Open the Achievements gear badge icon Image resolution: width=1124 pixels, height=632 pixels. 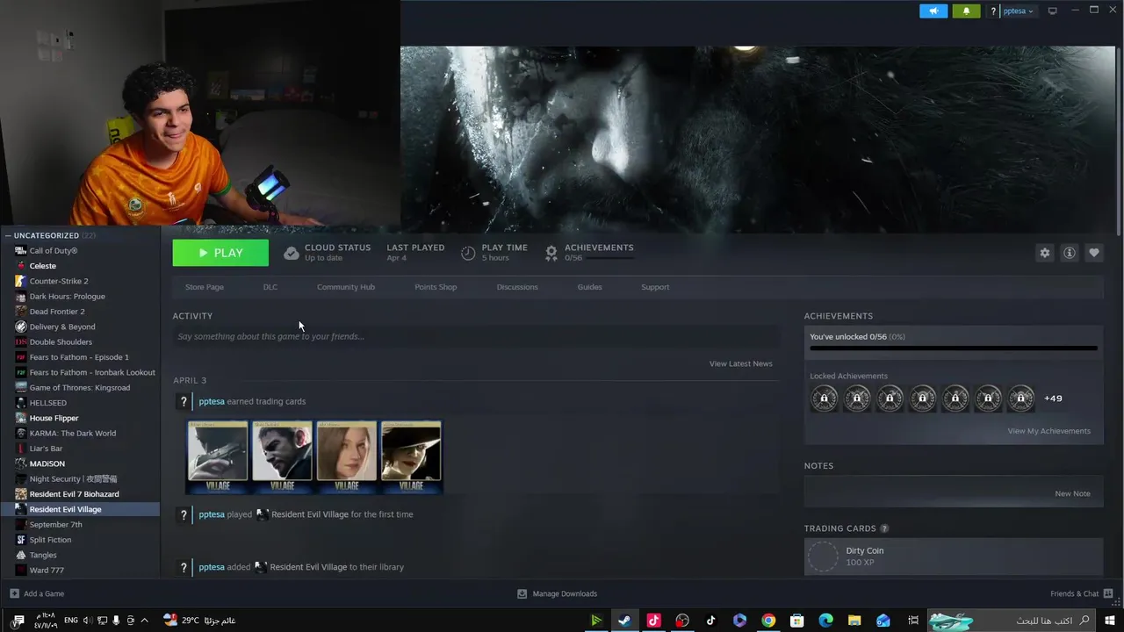551,254
